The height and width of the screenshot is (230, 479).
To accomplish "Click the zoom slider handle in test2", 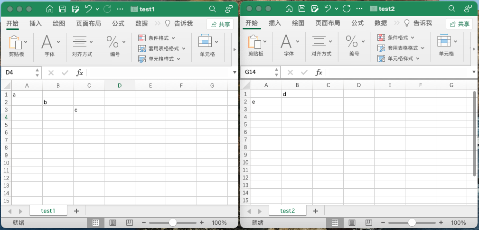I will pos(412,222).
